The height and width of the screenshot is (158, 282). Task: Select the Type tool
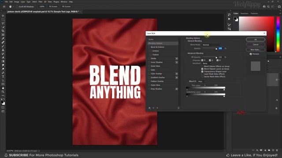point(3,76)
